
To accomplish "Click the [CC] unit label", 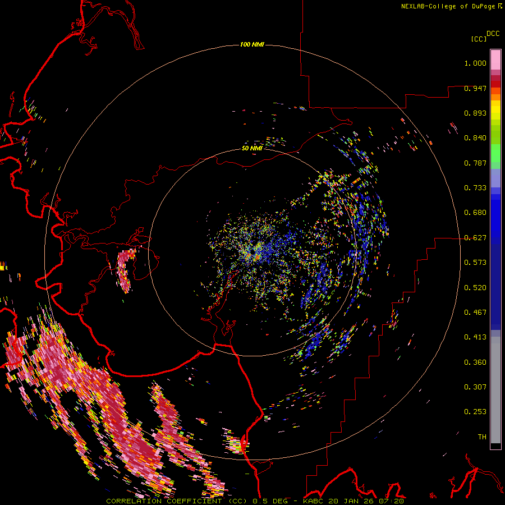I will 479,39.
